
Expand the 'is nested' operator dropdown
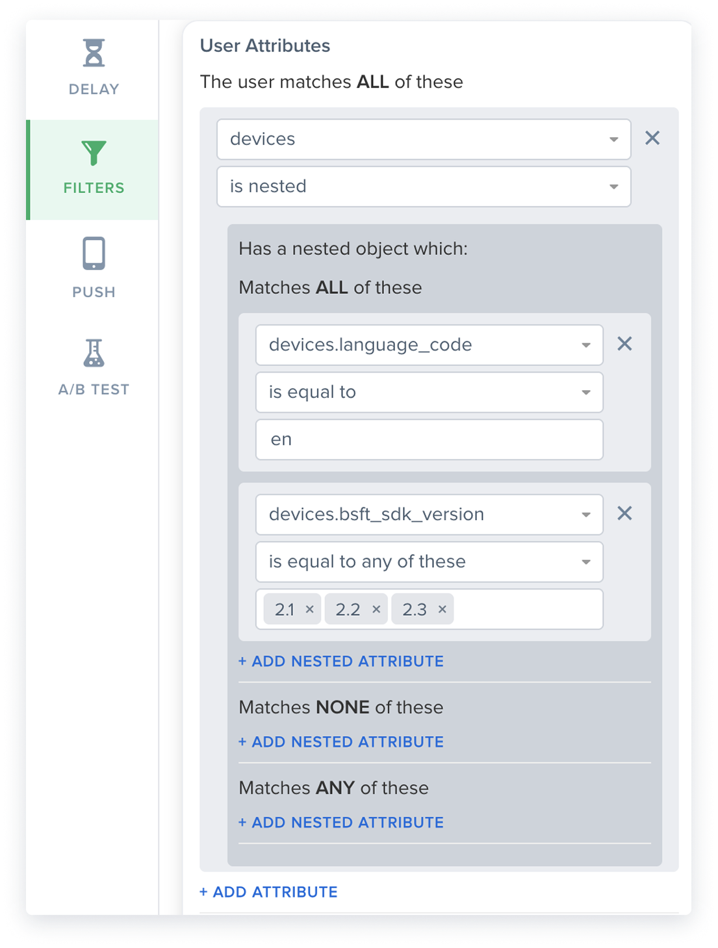(x=424, y=187)
